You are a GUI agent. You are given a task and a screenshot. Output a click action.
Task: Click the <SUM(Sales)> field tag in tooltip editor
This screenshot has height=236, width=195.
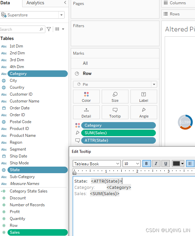point(105,193)
